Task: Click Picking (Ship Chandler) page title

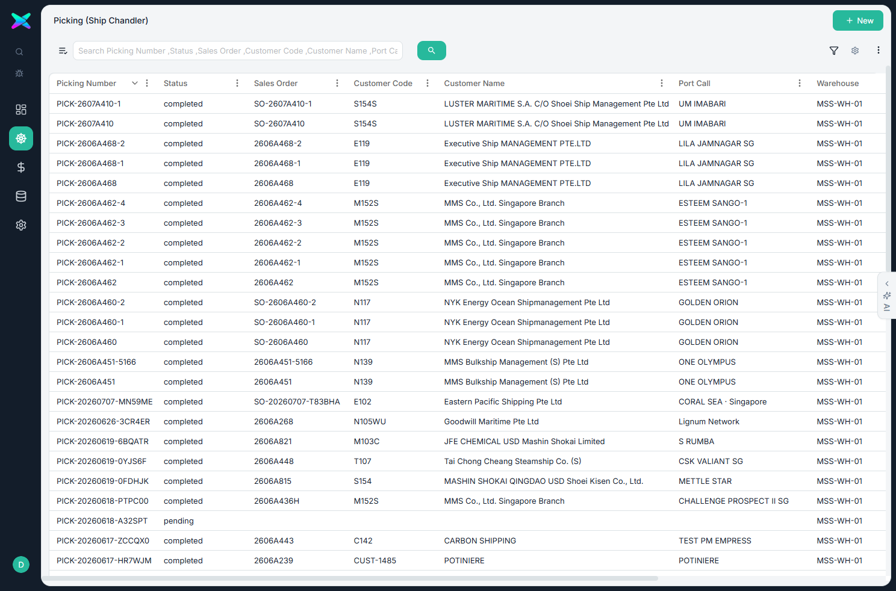Action: (101, 20)
